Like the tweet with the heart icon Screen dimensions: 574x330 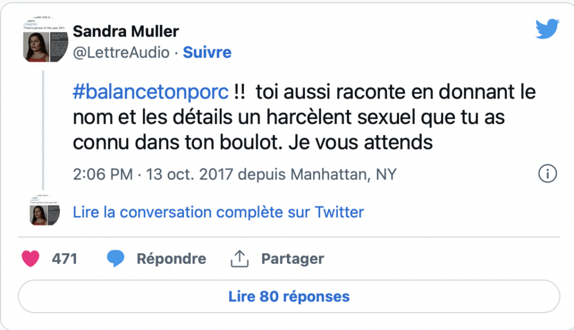point(30,259)
